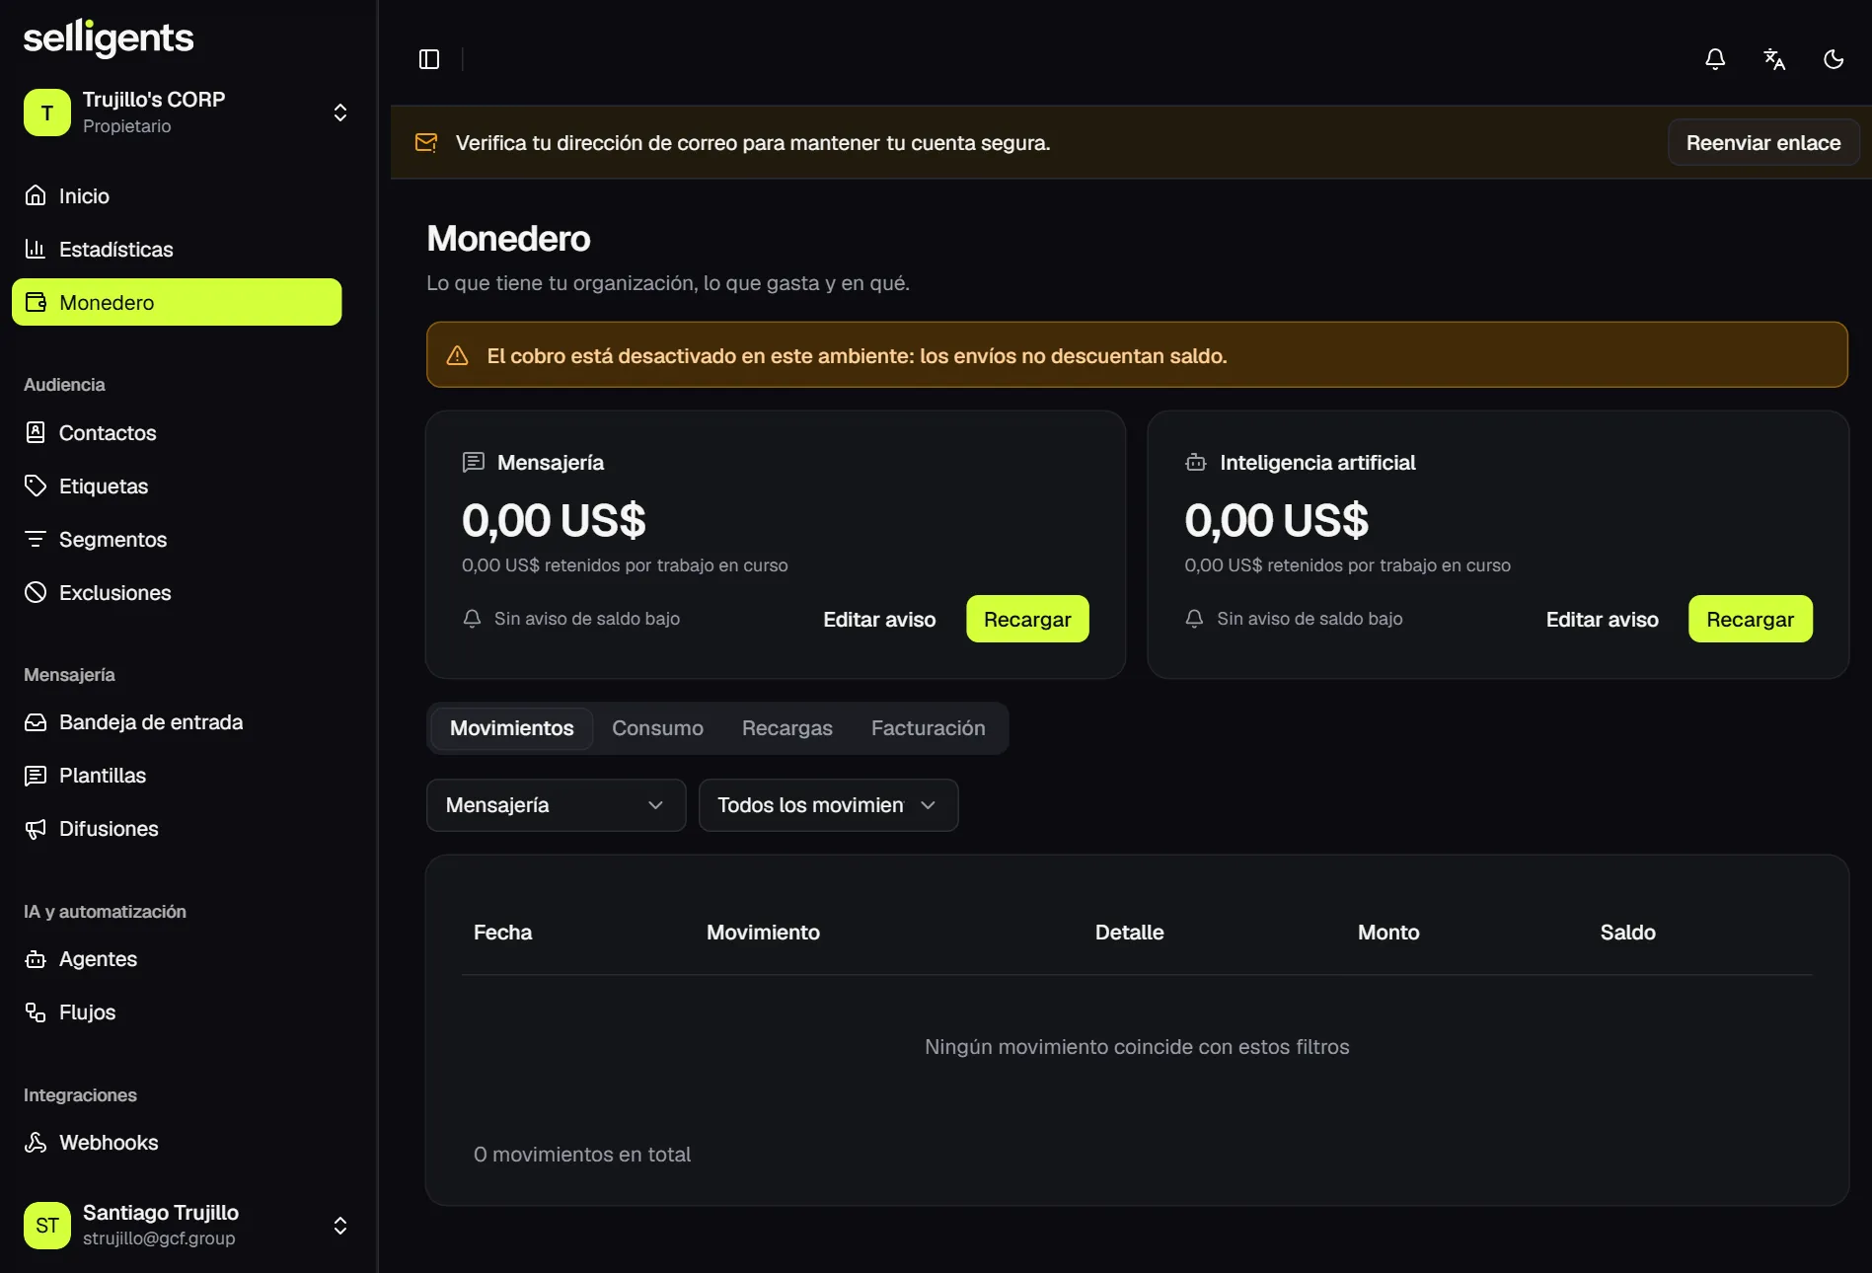This screenshot has width=1872, height=1273.
Task: Click the Detalle column header
Action: [1129, 933]
